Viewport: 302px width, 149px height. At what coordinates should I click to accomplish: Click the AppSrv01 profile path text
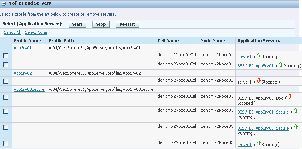95,48
